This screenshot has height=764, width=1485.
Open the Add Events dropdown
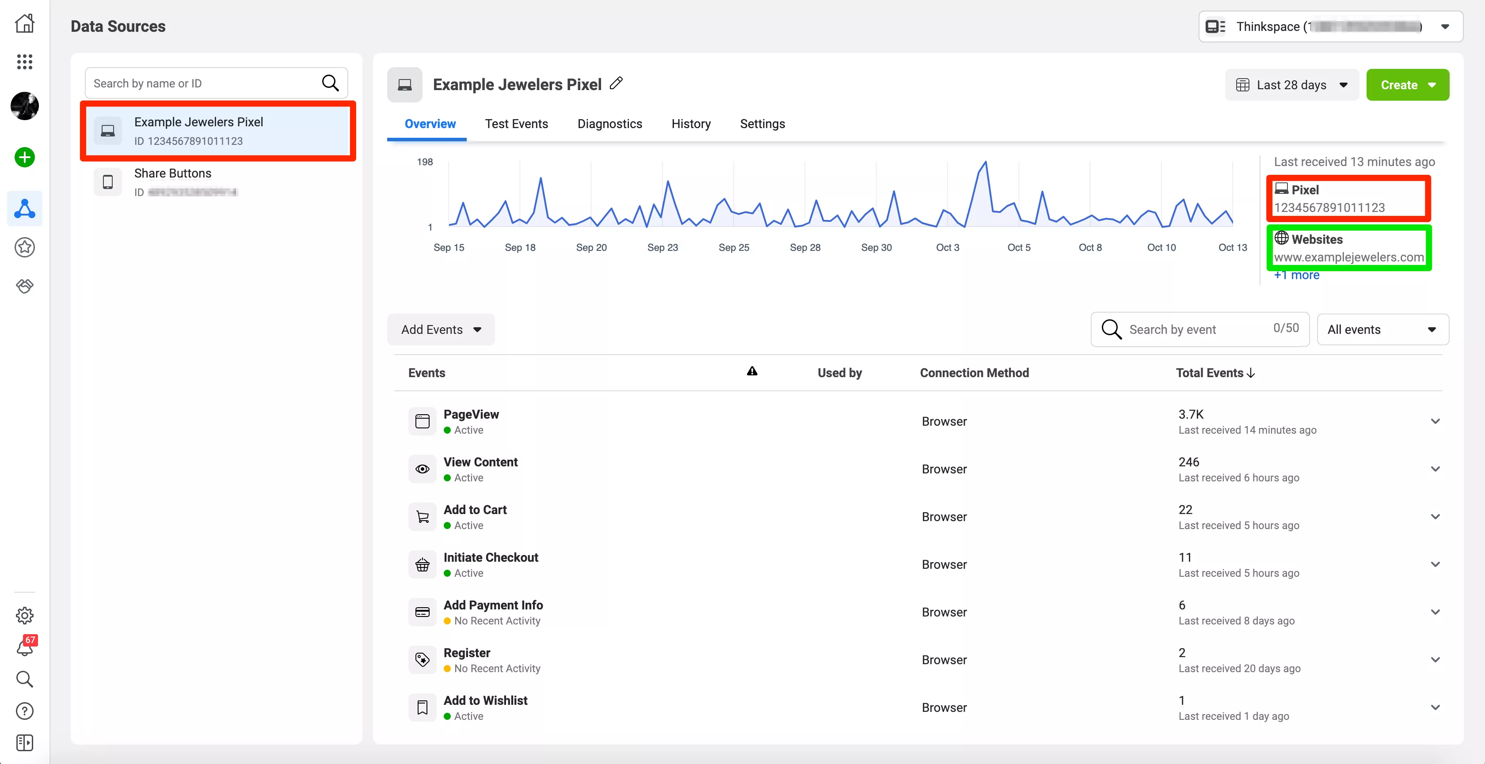(x=441, y=329)
